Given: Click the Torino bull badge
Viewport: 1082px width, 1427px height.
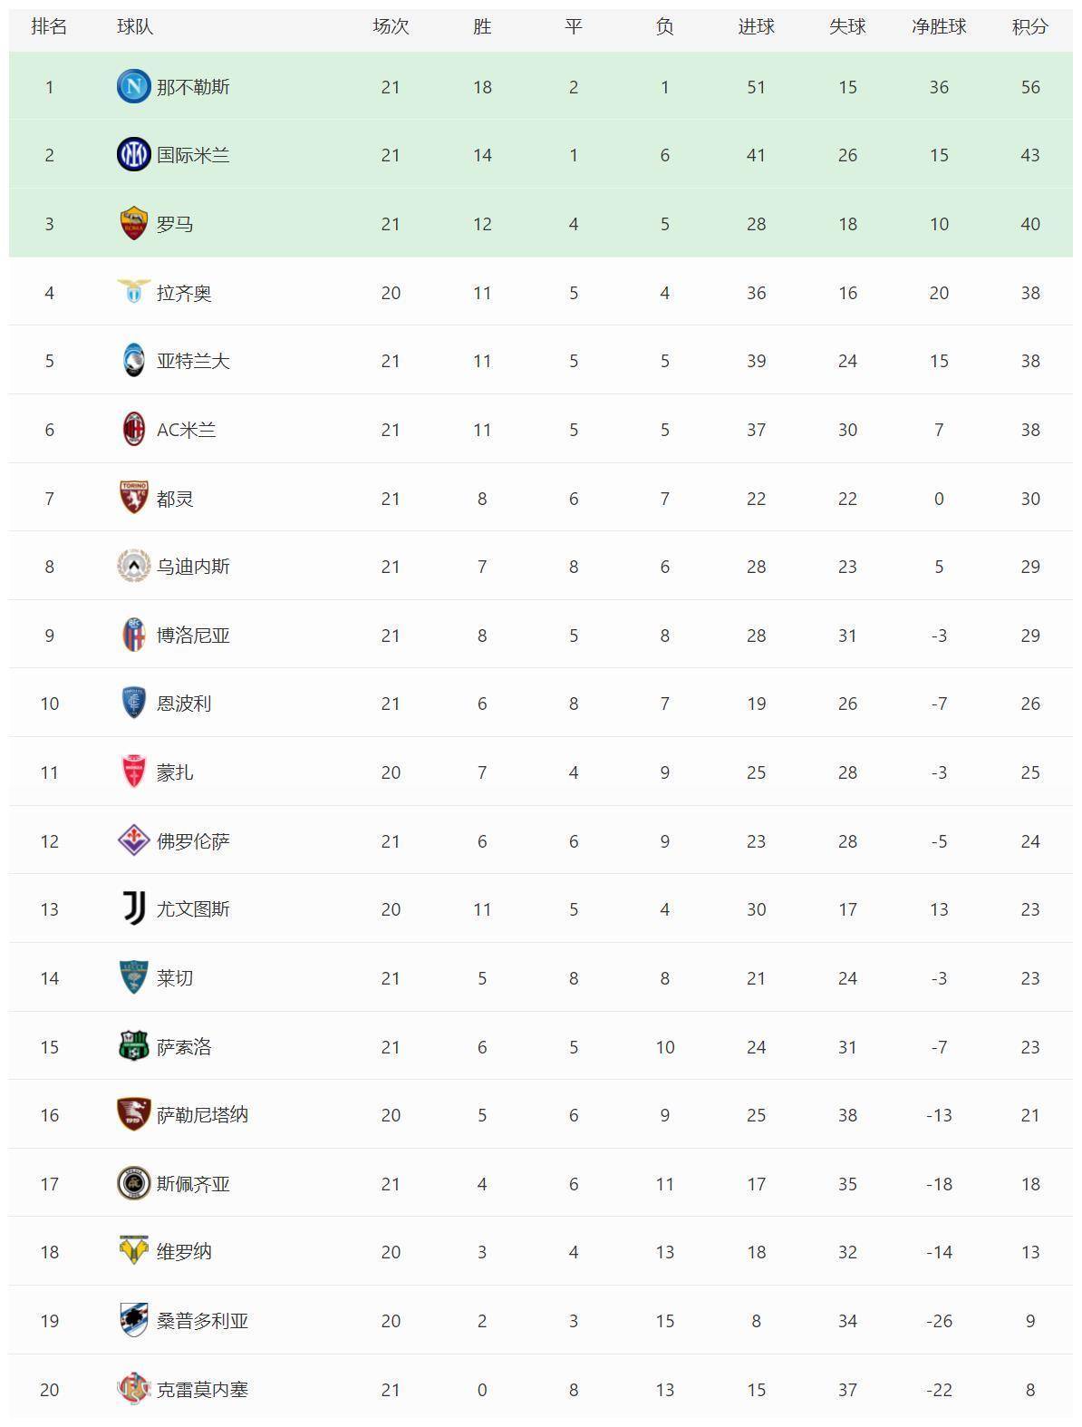Looking at the screenshot, I should tap(133, 498).
